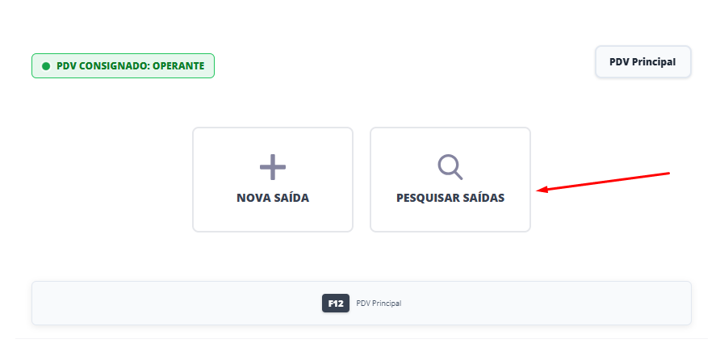The height and width of the screenshot is (356, 724).
Task: Click the blank space above the magnifier in Pesquisar card
Action: point(450,140)
